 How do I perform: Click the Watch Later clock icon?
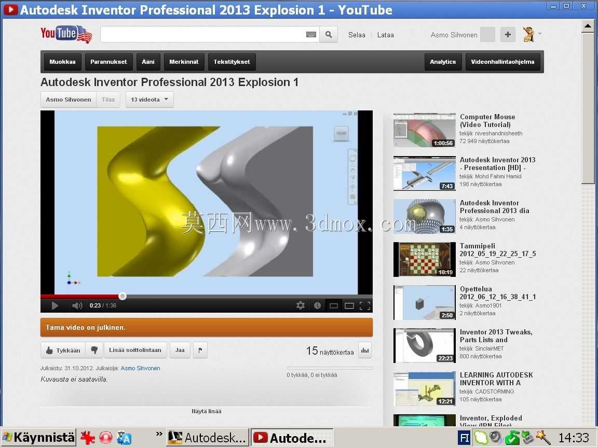317,305
